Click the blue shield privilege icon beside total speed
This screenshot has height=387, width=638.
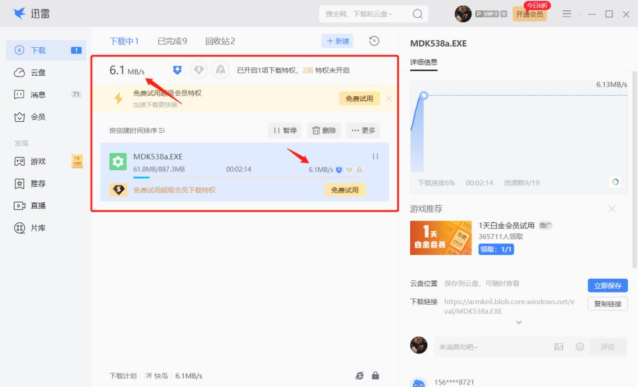click(177, 70)
